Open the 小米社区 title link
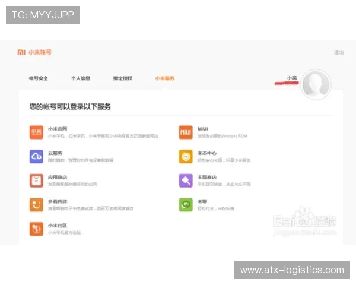The width and height of the screenshot is (356, 285). (58, 226)
